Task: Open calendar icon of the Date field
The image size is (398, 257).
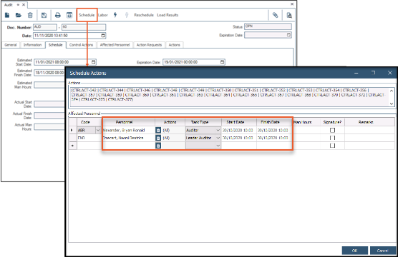Action: pyautogui.click(x=103, y=36)
